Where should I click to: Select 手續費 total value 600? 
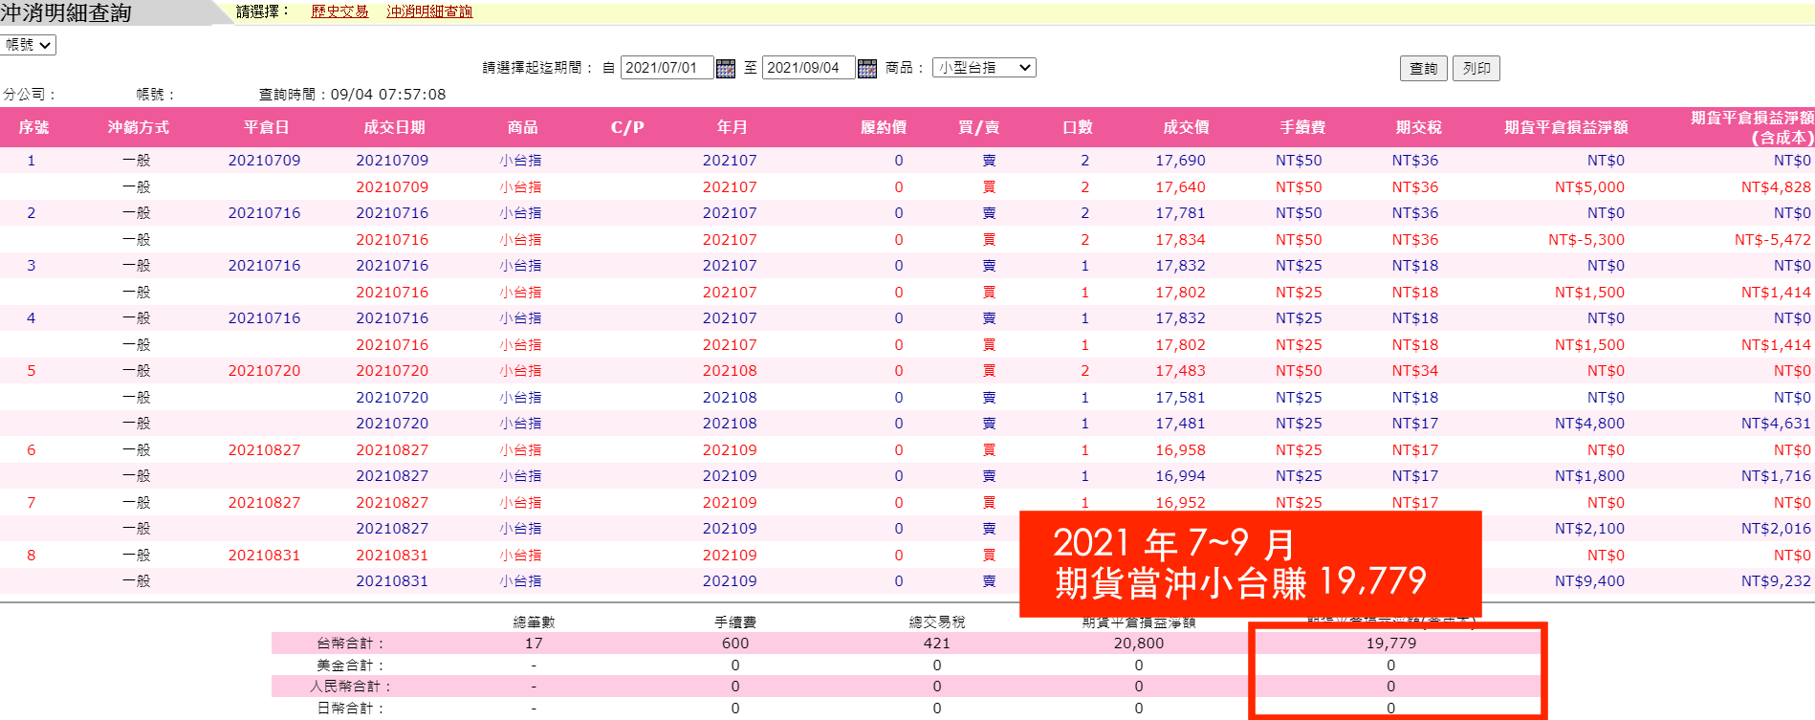pos(735,644)
